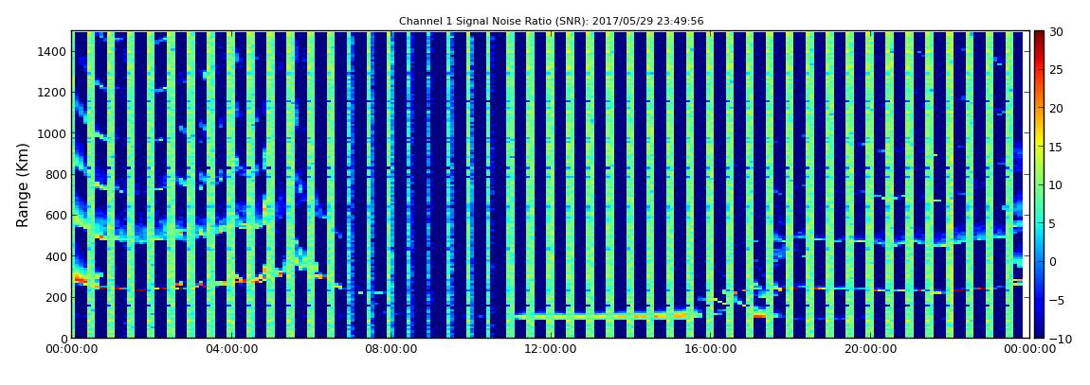Click the colorbar 10 label
This screenshot has height=385, width=1090.
coord(1056,184)
